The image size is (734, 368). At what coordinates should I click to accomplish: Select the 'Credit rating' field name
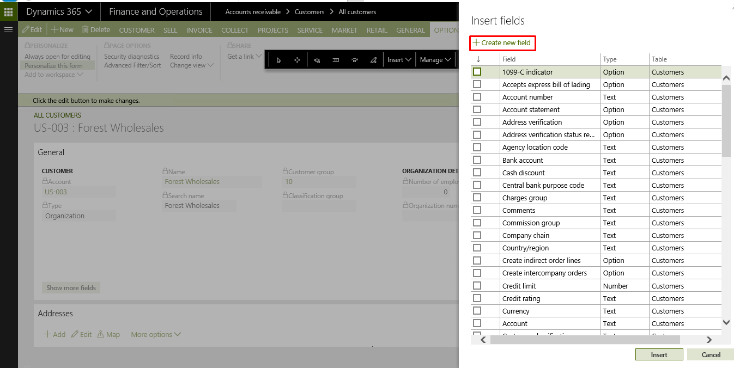click(521, 298)
